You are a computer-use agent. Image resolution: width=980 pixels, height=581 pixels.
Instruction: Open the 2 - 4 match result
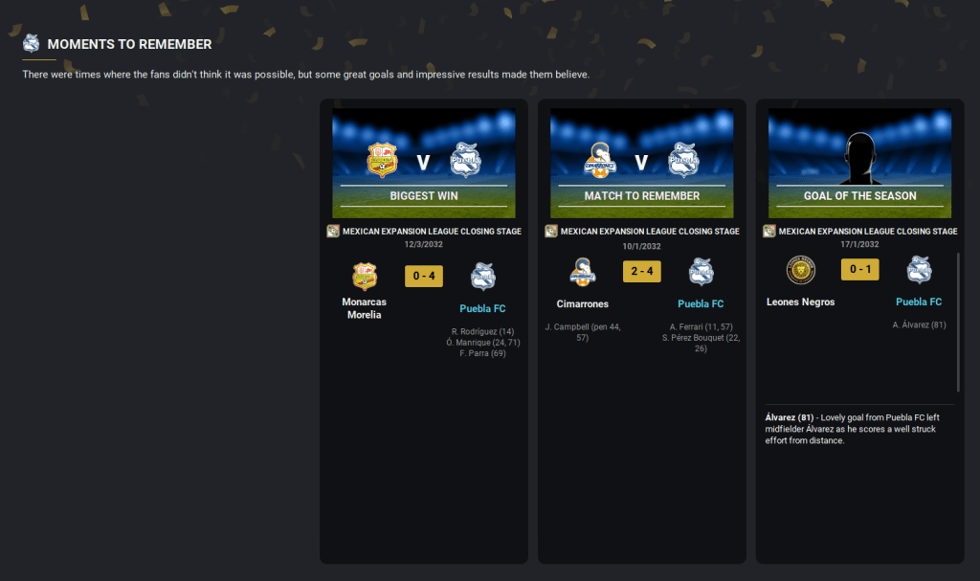(x=642, y=272)
